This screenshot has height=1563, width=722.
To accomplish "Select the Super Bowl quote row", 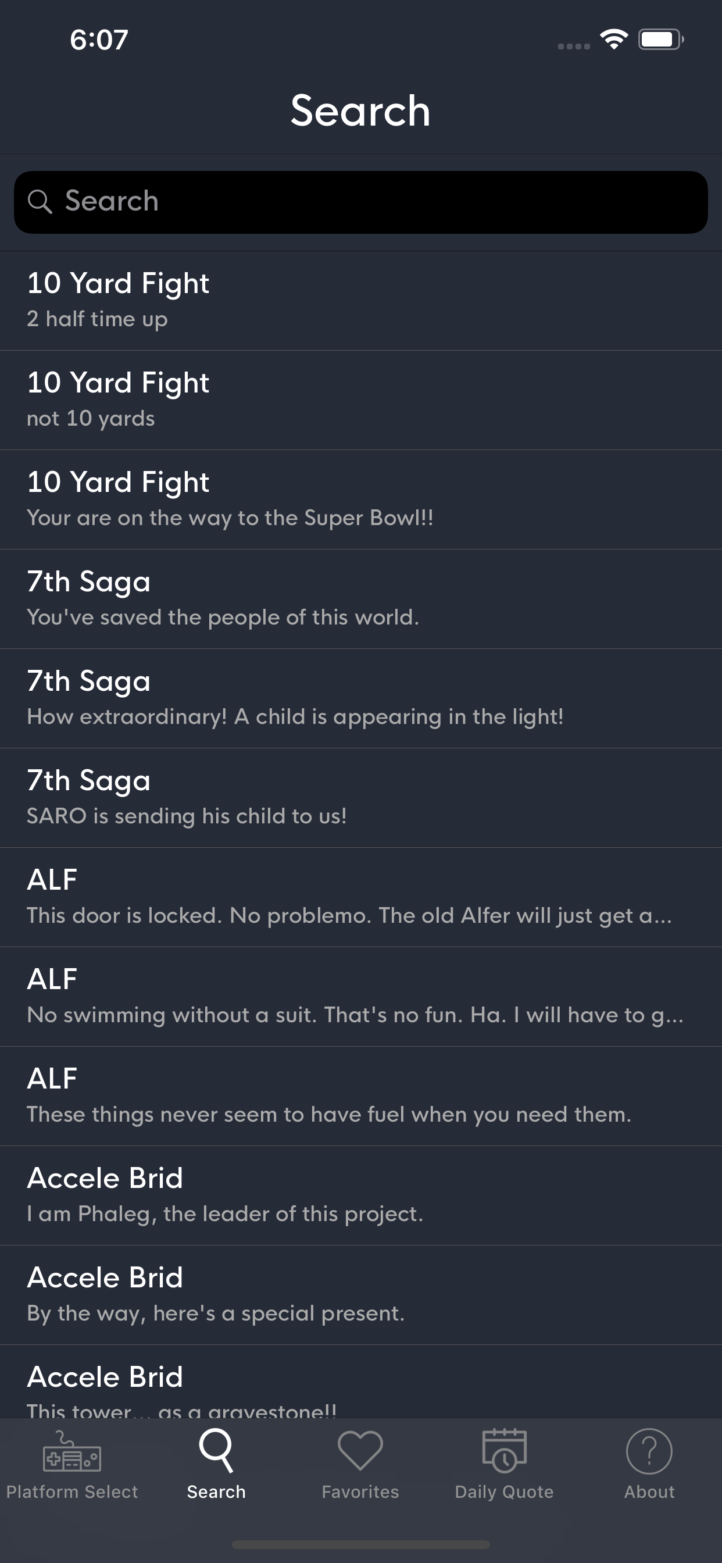I will (x=360, y=500).
